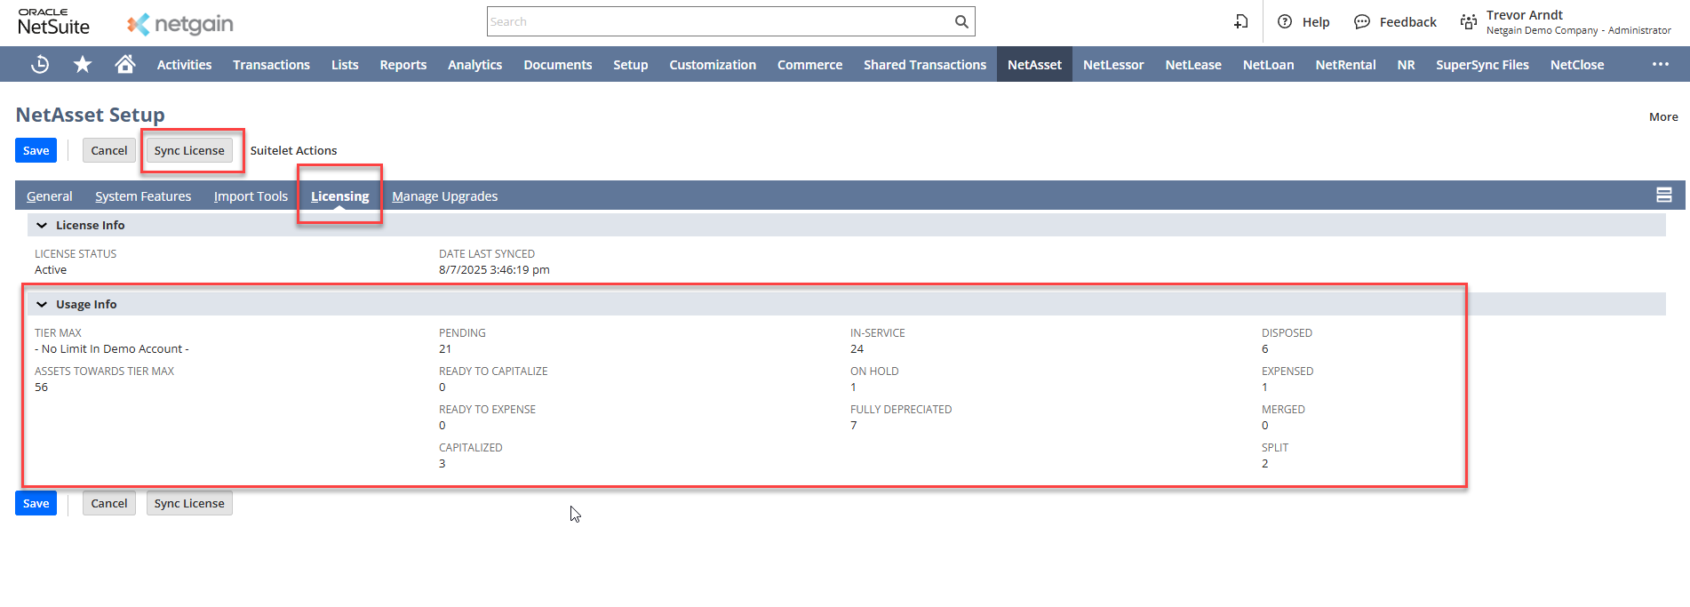Click the Disposed count 6
Image resolution: width=1690 pixels, height=607 pixels.
click(x=1265, y=349)
